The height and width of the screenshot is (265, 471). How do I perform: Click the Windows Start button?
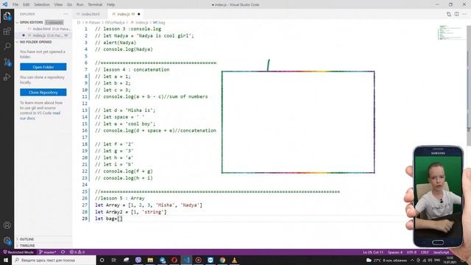(x=6, y=260)
